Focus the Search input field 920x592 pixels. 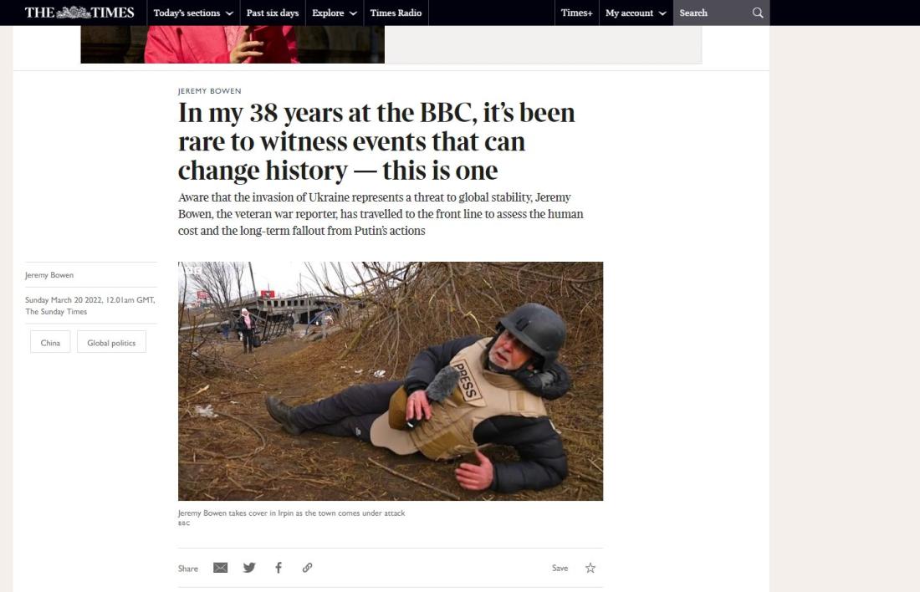(713, 13)
